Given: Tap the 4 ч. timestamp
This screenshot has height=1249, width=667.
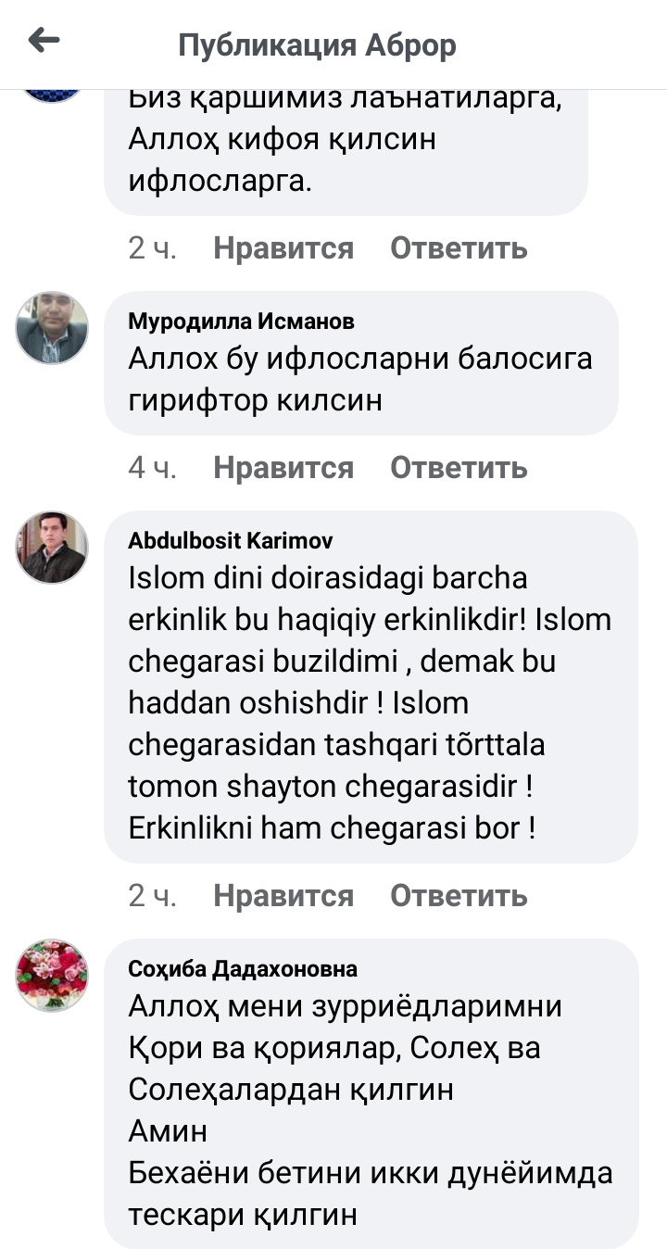Looking at the screenshot, I should coord(152,467).
